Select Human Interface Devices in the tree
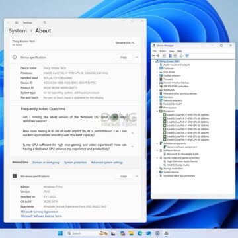This screenshot has width=238, height=238. [x=176, y=83]
